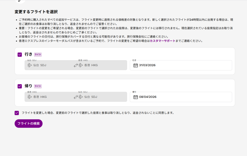Click plane icon next to 仙台 SDJ return destination
The height and width of the screenshot is (156, 247).
coord(81,97)
